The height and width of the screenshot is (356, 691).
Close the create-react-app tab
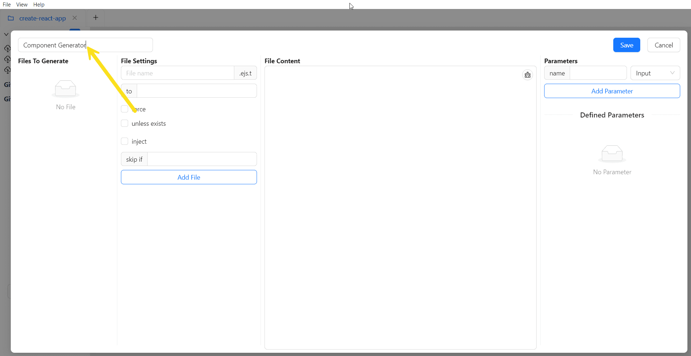click(74, 18)
